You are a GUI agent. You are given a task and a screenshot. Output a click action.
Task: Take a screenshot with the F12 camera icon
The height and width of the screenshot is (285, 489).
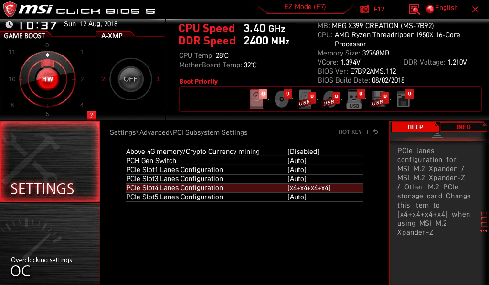(x=364, y=10)
